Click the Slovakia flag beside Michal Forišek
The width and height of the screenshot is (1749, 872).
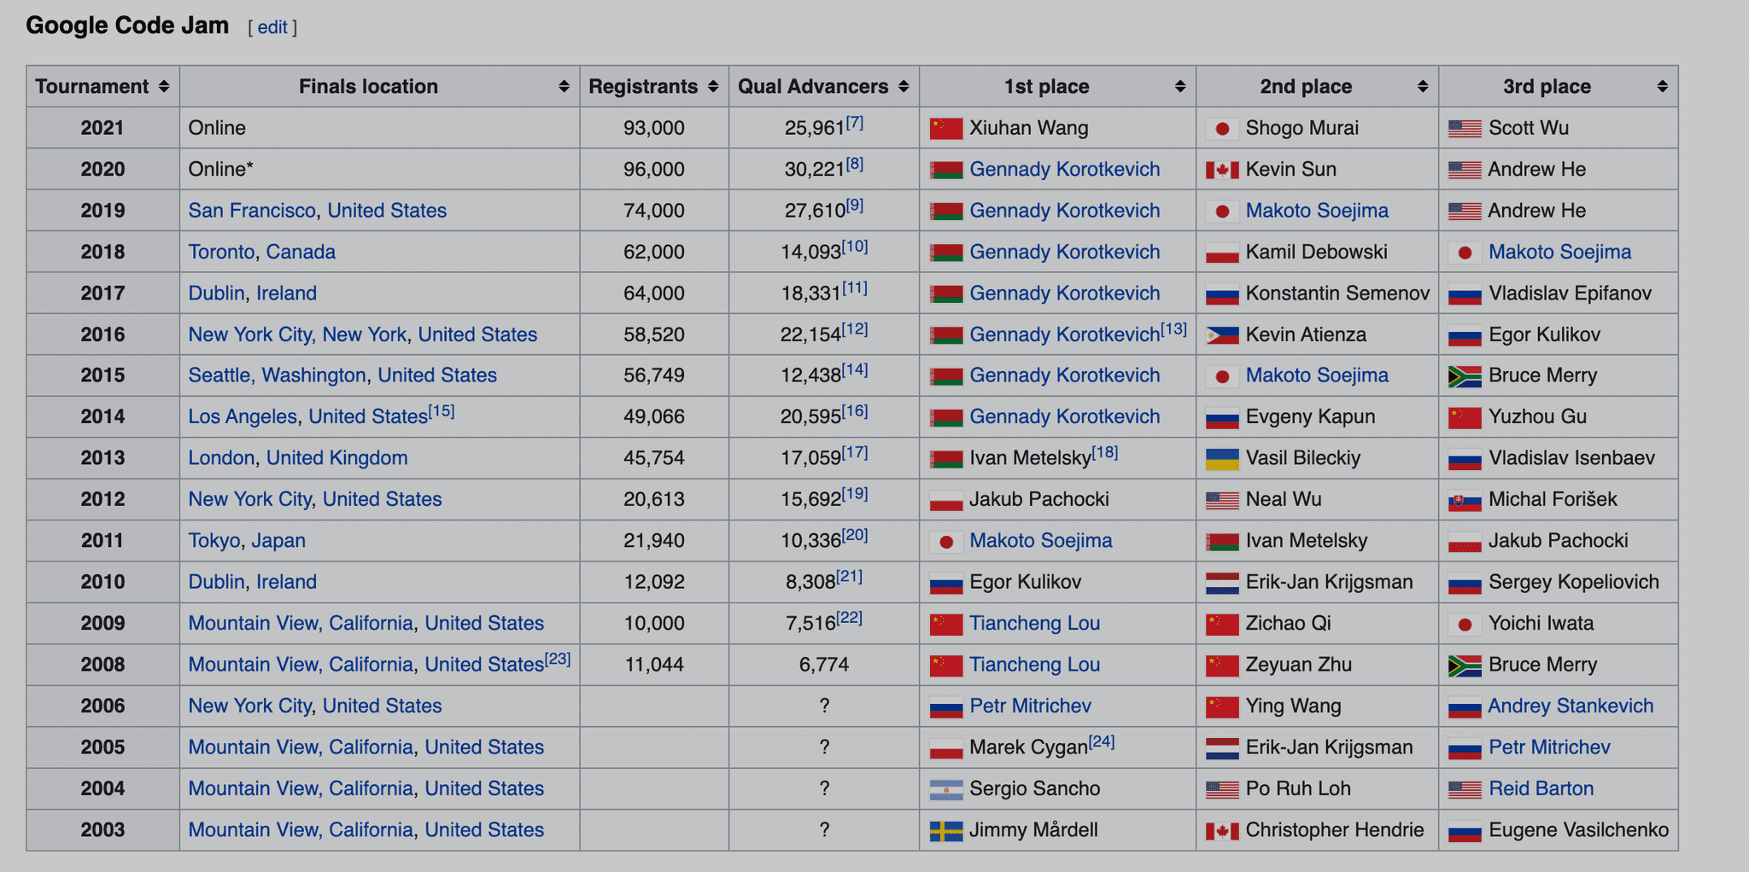[1465, 500]
